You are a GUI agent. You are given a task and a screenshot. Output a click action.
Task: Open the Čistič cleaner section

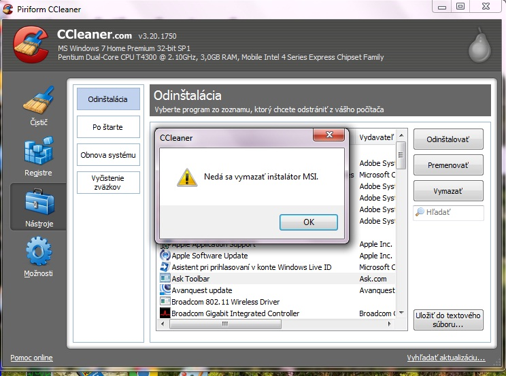[x=38, y=106]
